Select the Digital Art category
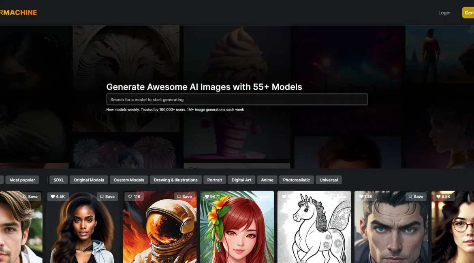Image resolution: width=474 pixels, height=263 pixels. pos(241,180)
